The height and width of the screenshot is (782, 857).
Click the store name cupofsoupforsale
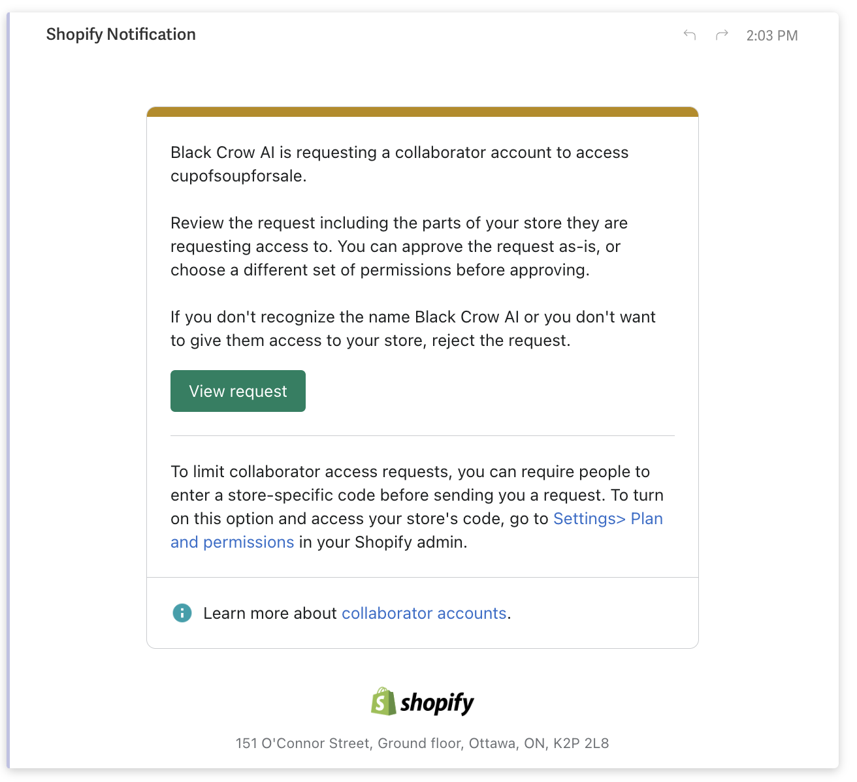pos(238,176)
